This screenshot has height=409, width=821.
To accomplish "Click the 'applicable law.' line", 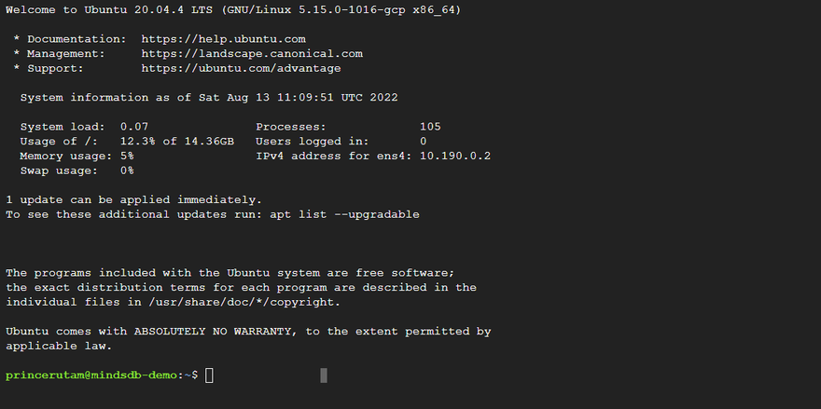I will pyautogui.click(x=58, y=346).
